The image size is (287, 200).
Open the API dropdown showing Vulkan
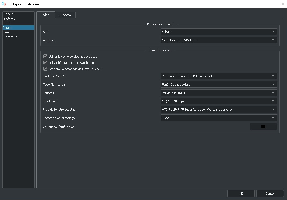(x=219, y=32)
